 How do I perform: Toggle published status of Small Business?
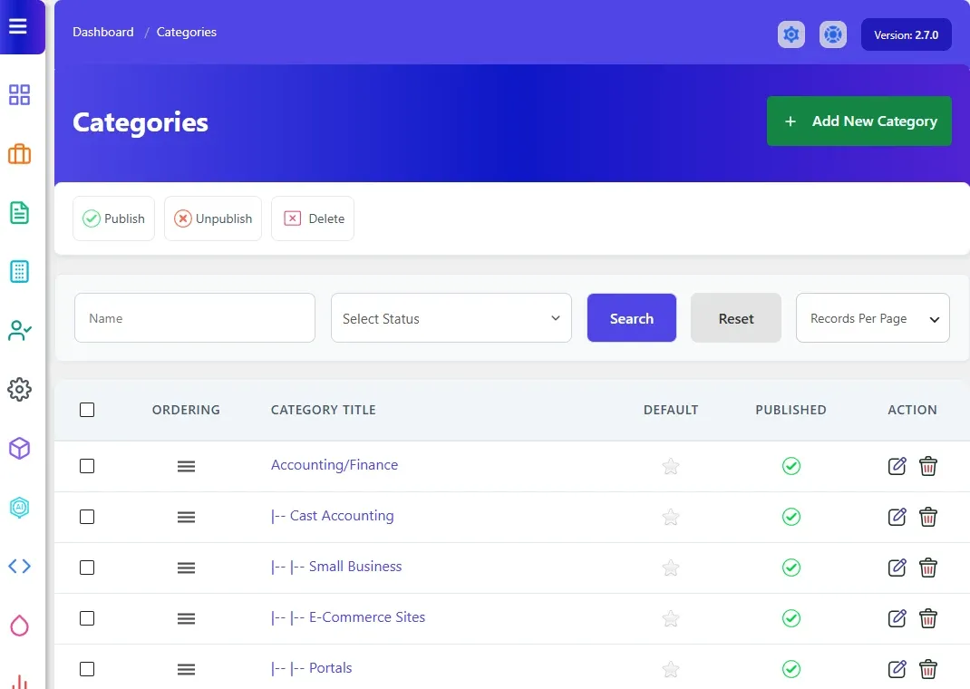(x=791, y=568)
